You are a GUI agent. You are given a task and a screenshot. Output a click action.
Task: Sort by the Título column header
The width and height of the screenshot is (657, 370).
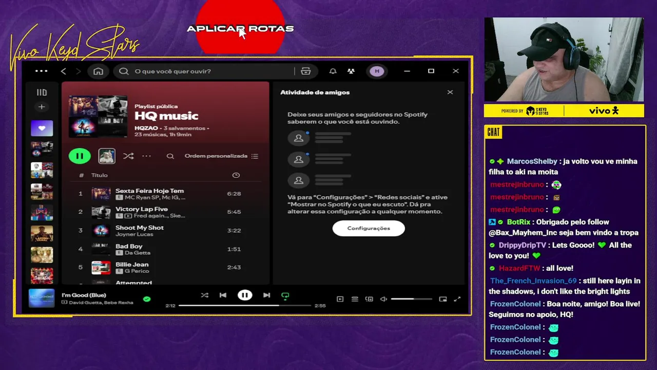(x=99, y=175)
